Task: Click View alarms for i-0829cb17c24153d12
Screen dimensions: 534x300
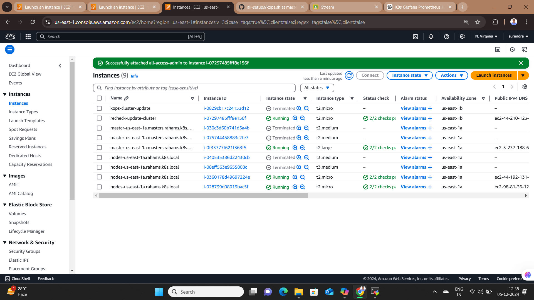Action: 413,108
